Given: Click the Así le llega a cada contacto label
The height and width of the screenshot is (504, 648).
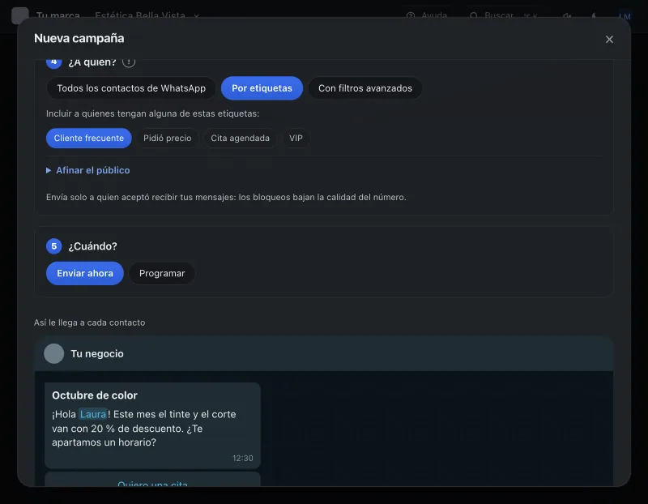Looking at the screenshot, I should tap(89, 322).
